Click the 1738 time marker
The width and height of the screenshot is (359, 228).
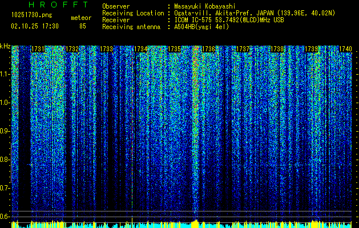(277, 49)
